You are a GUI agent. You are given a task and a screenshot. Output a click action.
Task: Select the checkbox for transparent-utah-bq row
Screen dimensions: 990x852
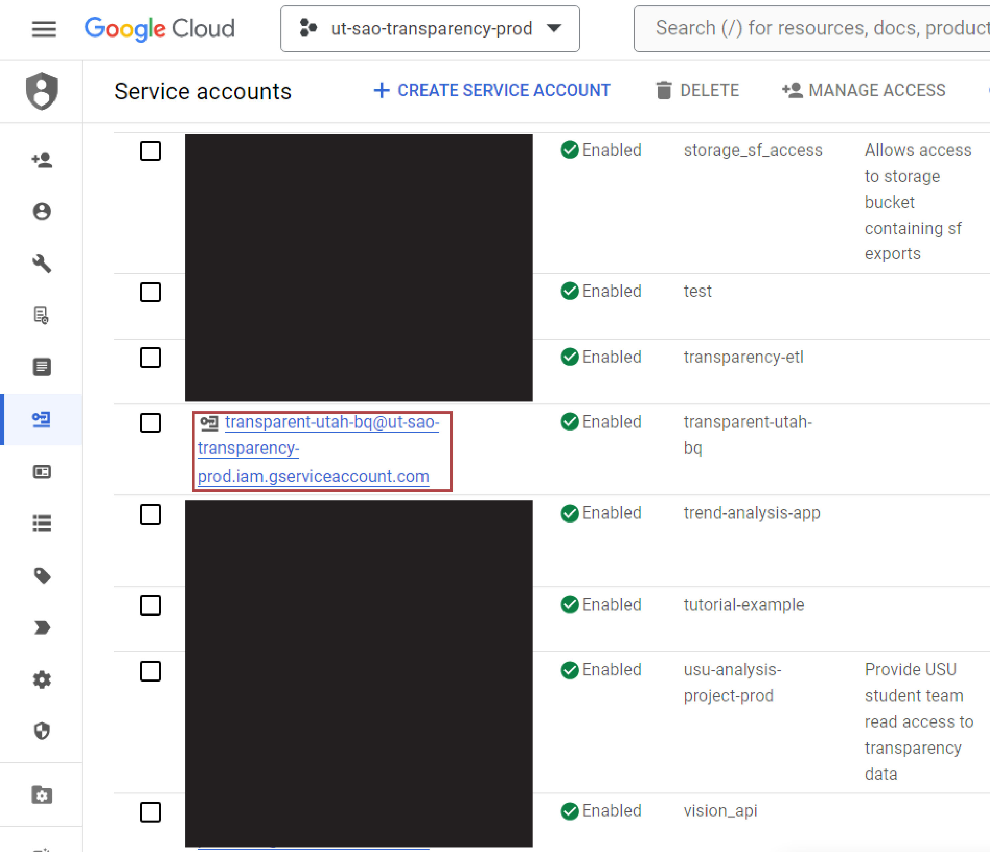pyautogui.click(x=151, y=423)
